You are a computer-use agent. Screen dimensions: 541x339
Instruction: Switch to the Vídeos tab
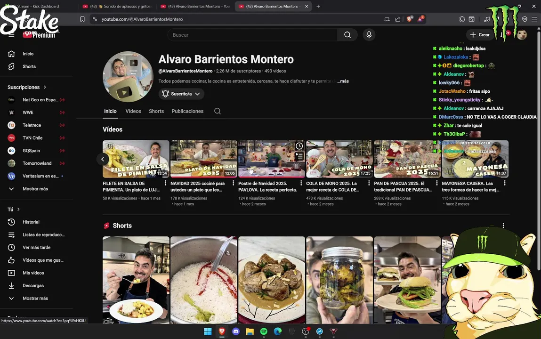pos(133,111)
